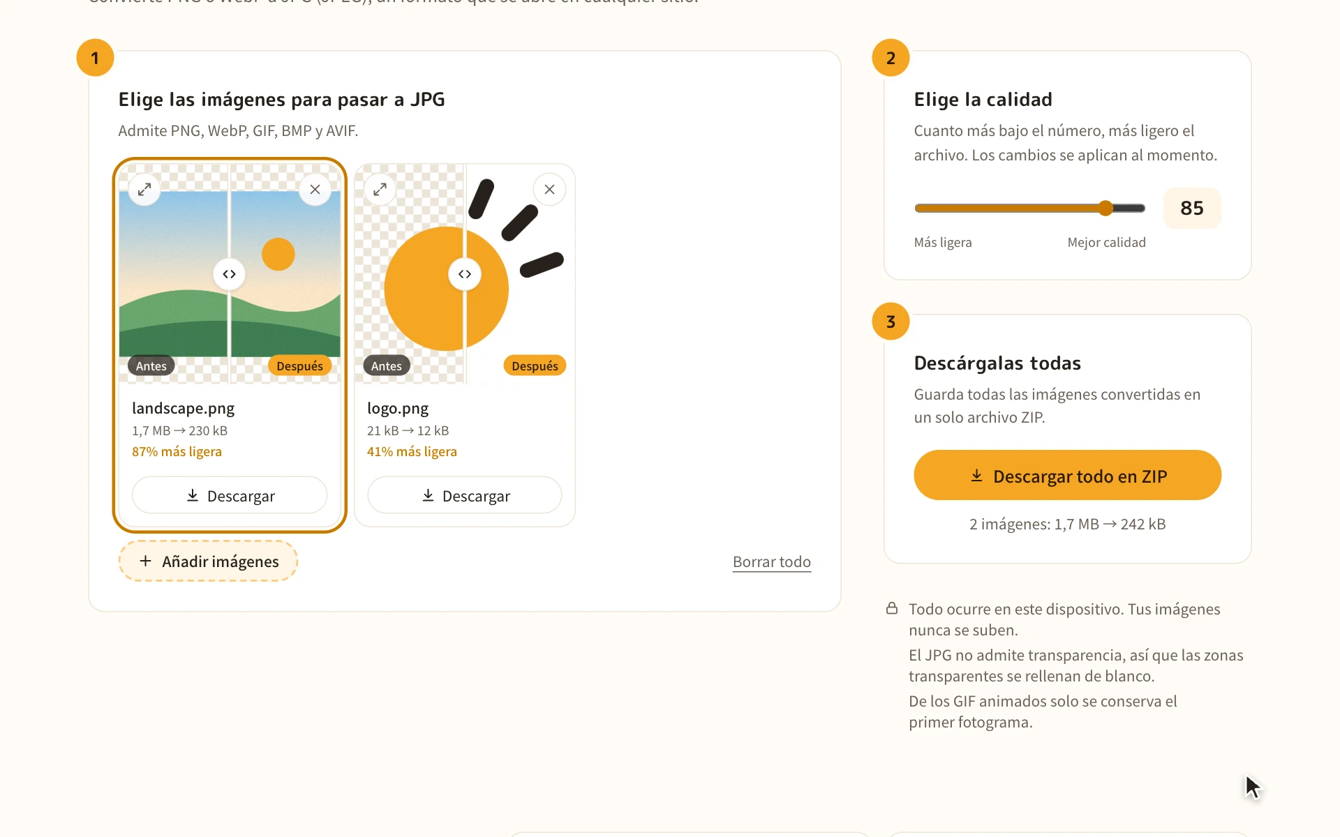Select the landscape.png thumbnail preview
The width and height of the screenshot is (1340, 837).
coord(230,274)
